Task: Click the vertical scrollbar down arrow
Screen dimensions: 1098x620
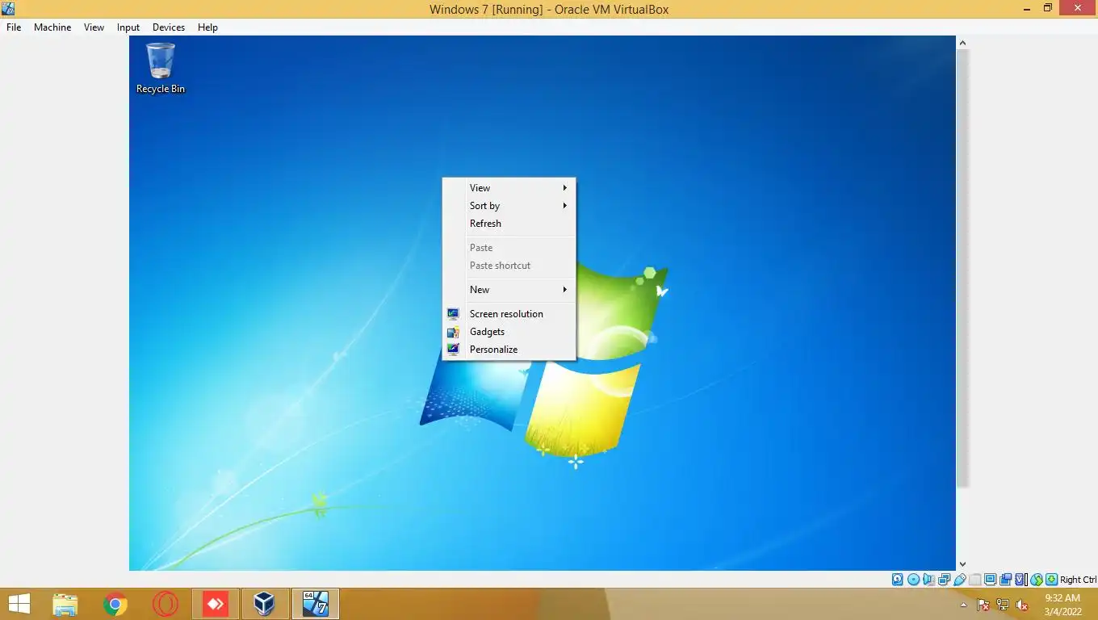Action: [962, 564]
